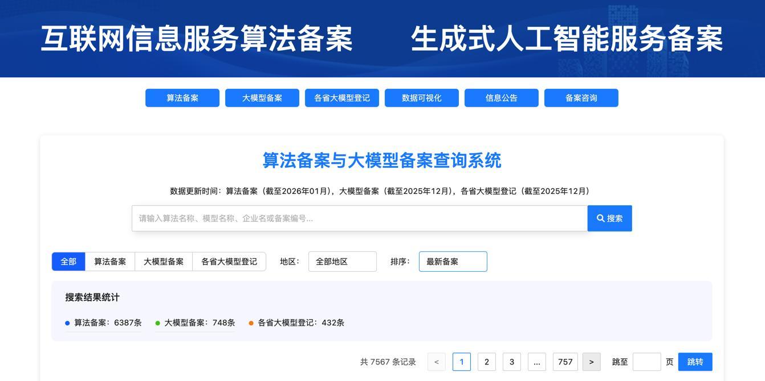The height and width of the screenshot is (381, 765).
Task: Go to previous page arrow
Action: point(437,362)
